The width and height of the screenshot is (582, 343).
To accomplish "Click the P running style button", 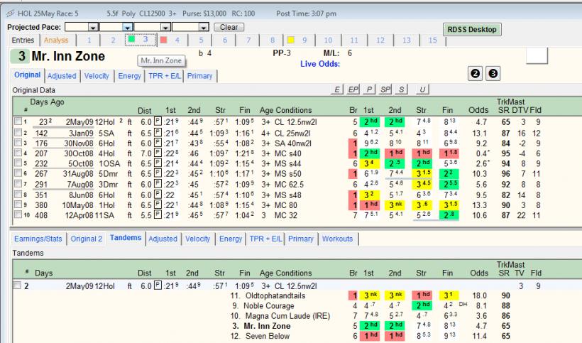I will [369, 89].
